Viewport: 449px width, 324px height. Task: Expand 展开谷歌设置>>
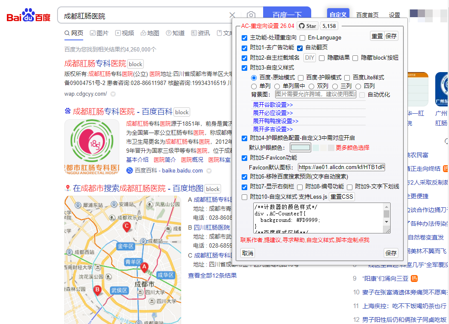tap(273, 105)
